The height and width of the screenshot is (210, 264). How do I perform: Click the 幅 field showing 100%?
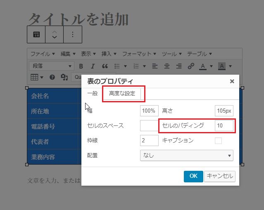149,111
